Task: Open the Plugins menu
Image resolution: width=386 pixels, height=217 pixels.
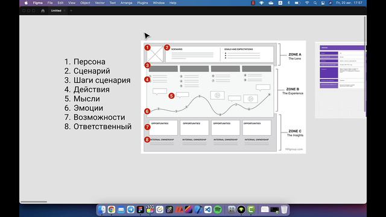Action: [x=142, y=3]
